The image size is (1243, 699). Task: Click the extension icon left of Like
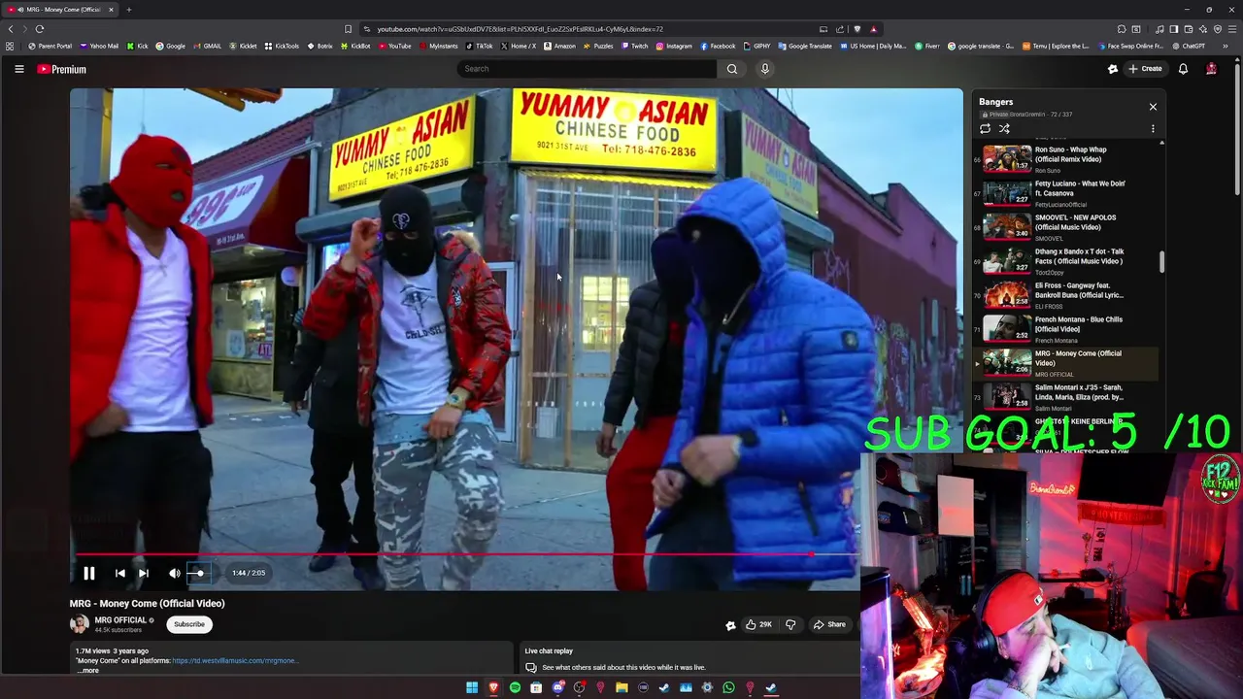(x=730, y=626)
